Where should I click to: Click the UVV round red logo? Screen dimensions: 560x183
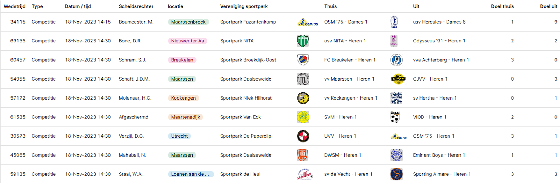click(303, 136)
